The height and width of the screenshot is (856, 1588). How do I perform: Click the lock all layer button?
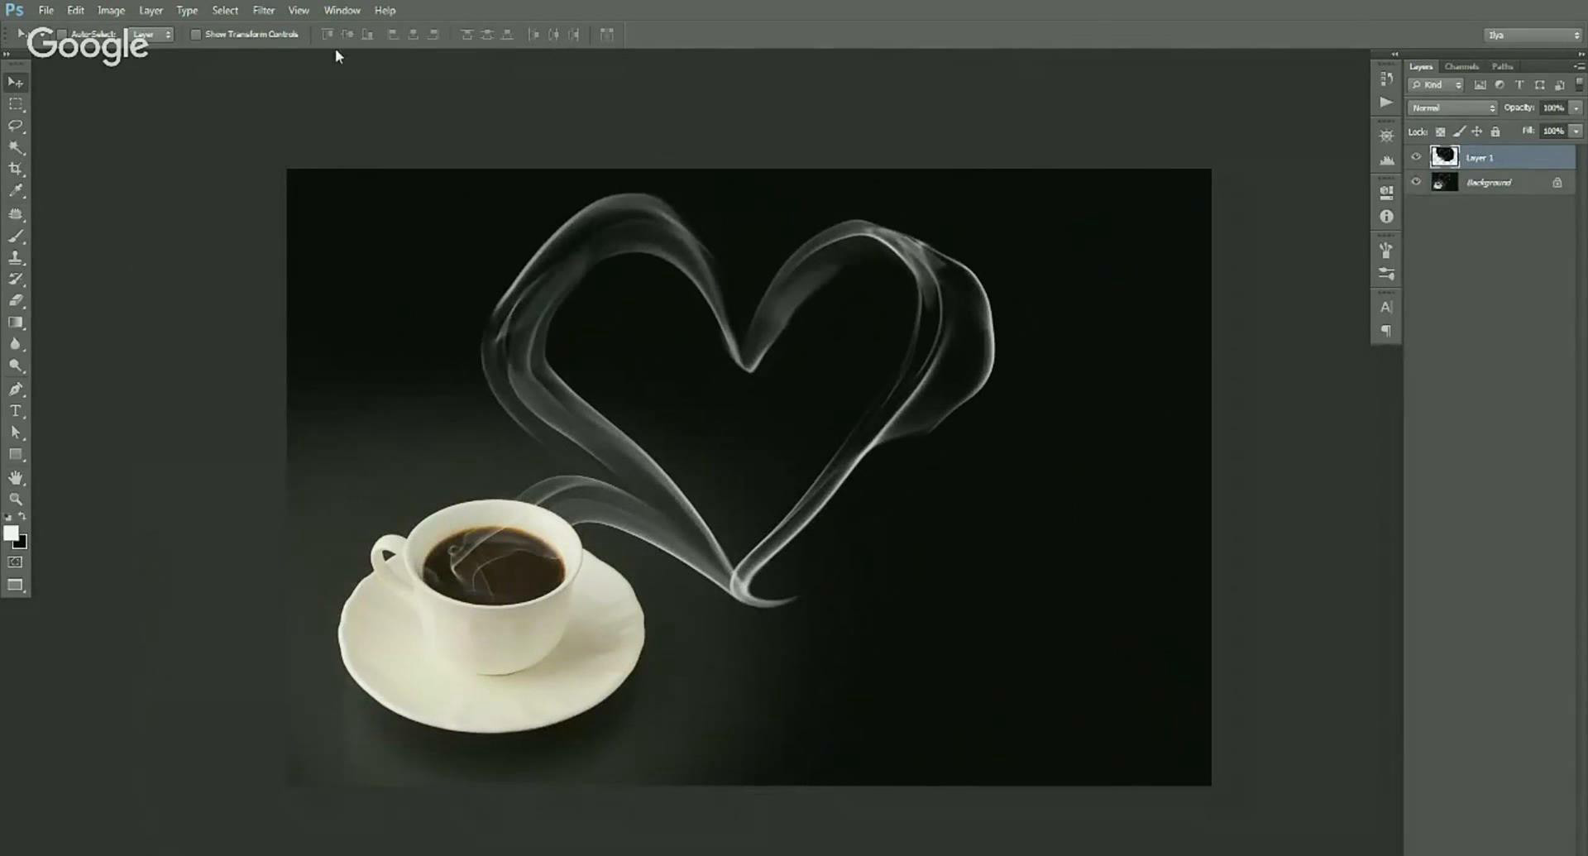coord(1495,132)
